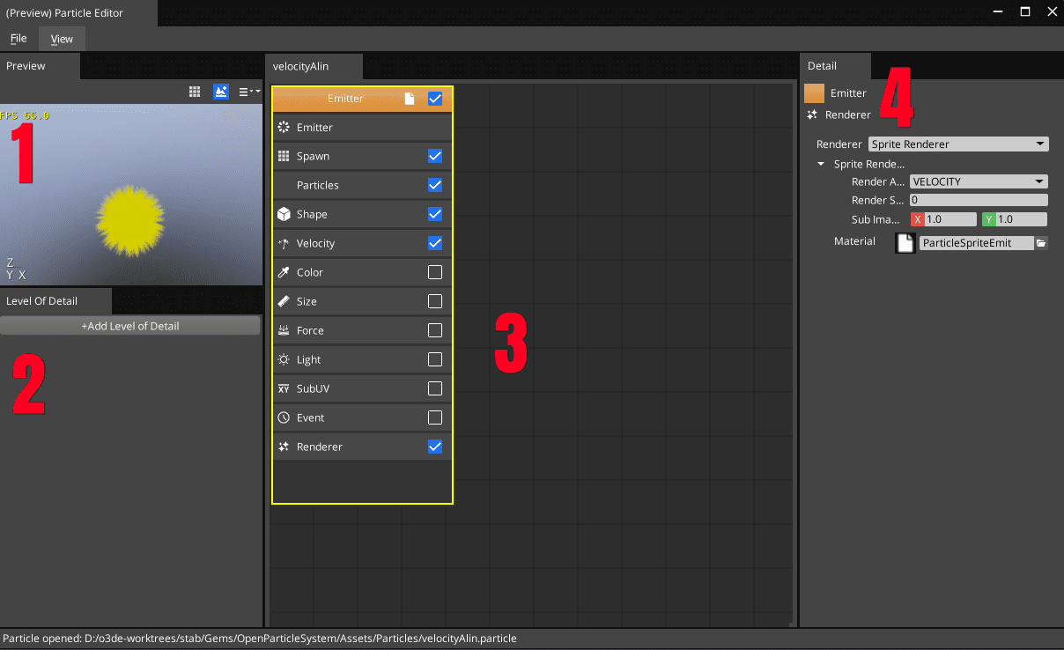Click the ParticleSpriteEmit material field
1064x650 pixels.
coord(976,243)
